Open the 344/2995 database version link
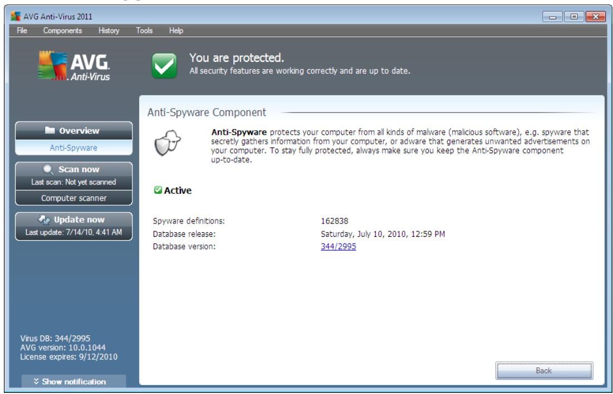The image size is (613, 394). [x=338, y=246]
